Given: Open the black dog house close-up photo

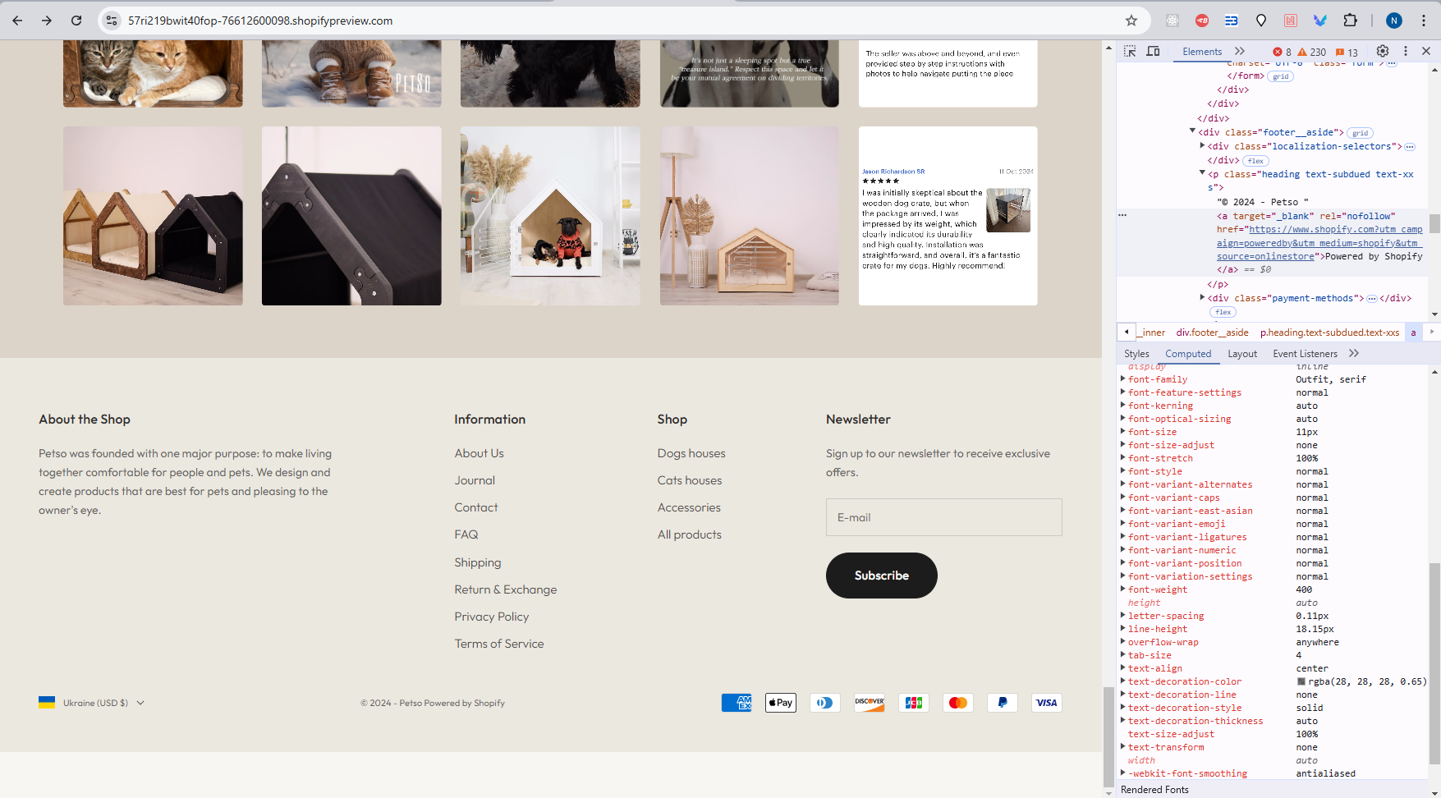Looking at the screenshot, I should 351,216.
